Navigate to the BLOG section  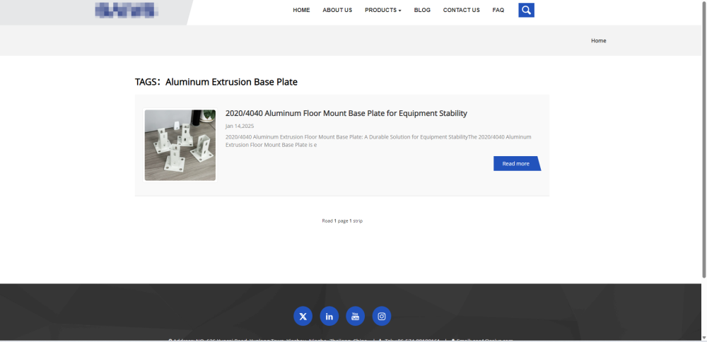(x=422, y=10)
